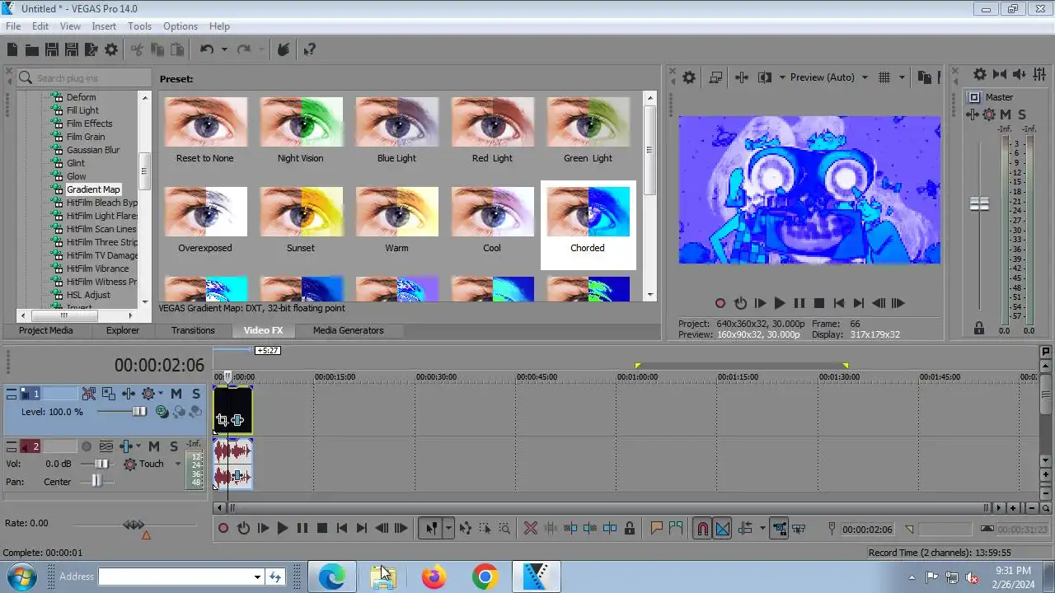Screen dimensions: 1055x593
Task: Click Play in the preview window
Action: tap(780, 303)
